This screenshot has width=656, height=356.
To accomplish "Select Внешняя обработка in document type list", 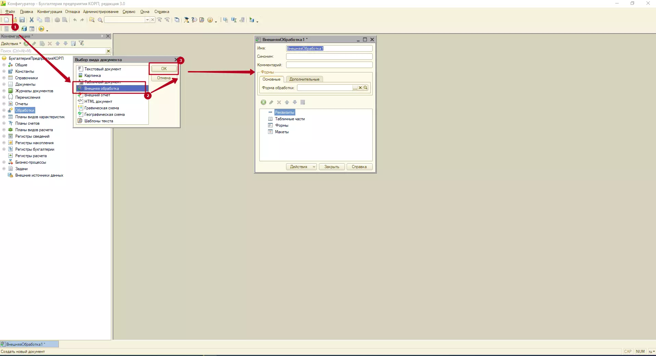I will point(113,88).
